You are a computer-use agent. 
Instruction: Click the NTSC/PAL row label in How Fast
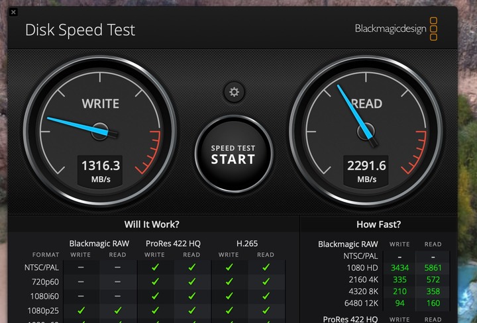tap(361, 256)
